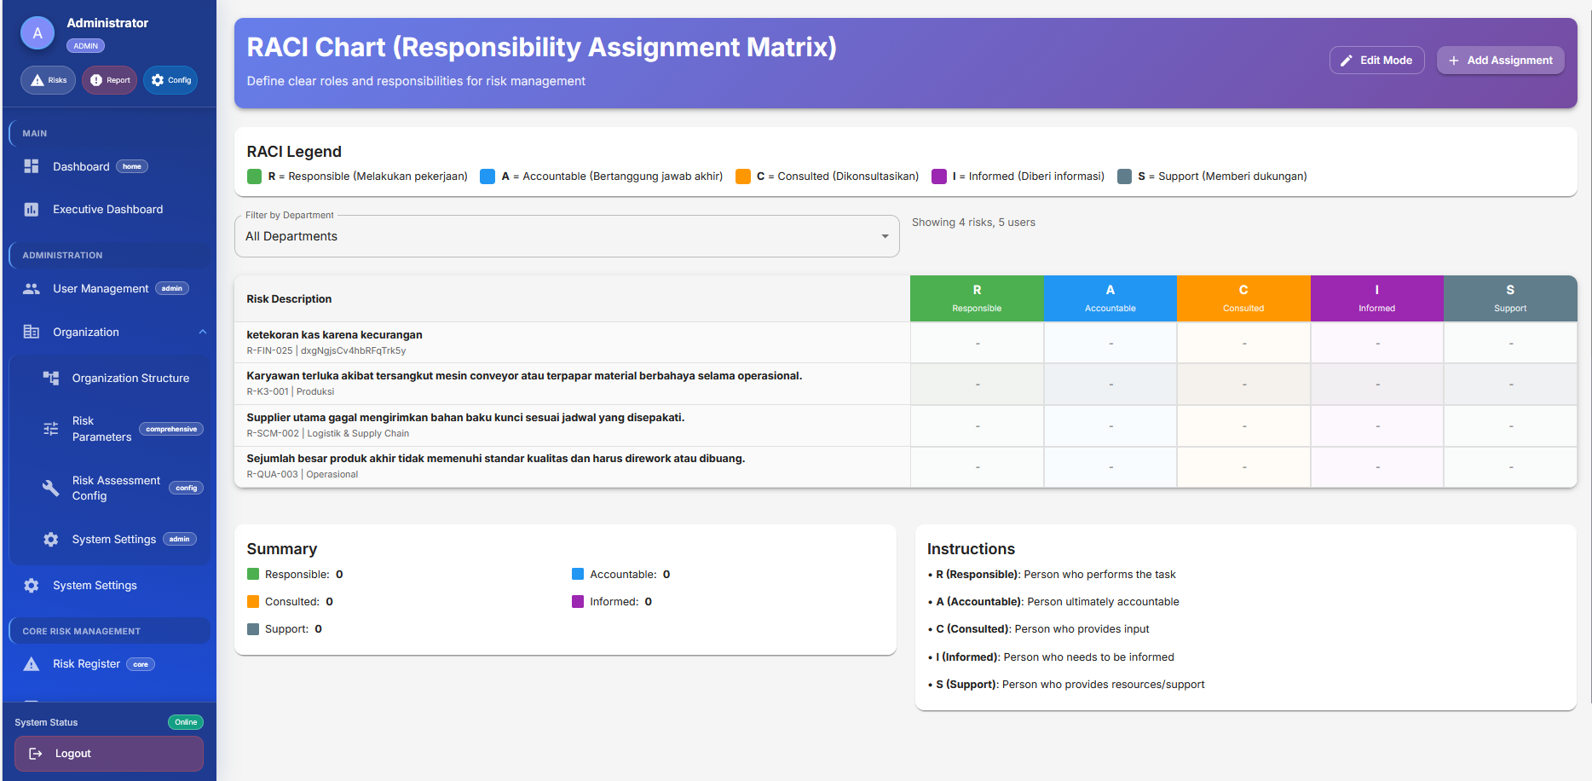Click Responsible cell for R-FIN-025 risk
Image resolution: width=1592 pixels, height=781 pixels.
tap(977, 343)
